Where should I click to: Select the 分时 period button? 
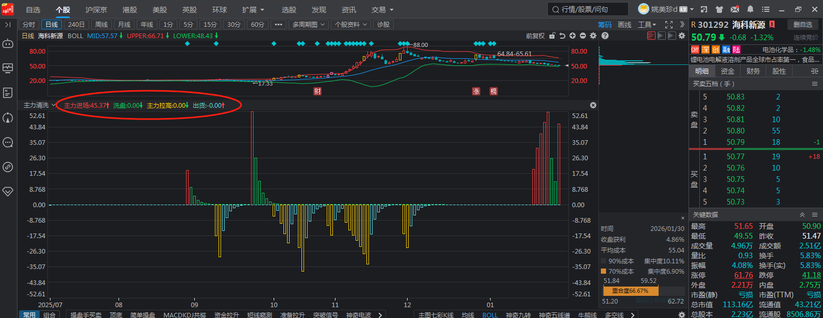click(29, 25)
